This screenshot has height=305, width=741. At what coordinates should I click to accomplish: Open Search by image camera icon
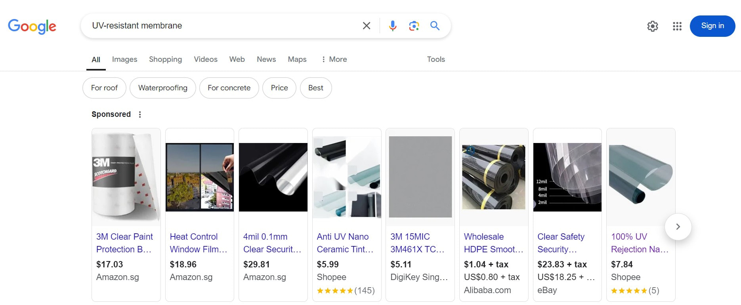point(414,26)
